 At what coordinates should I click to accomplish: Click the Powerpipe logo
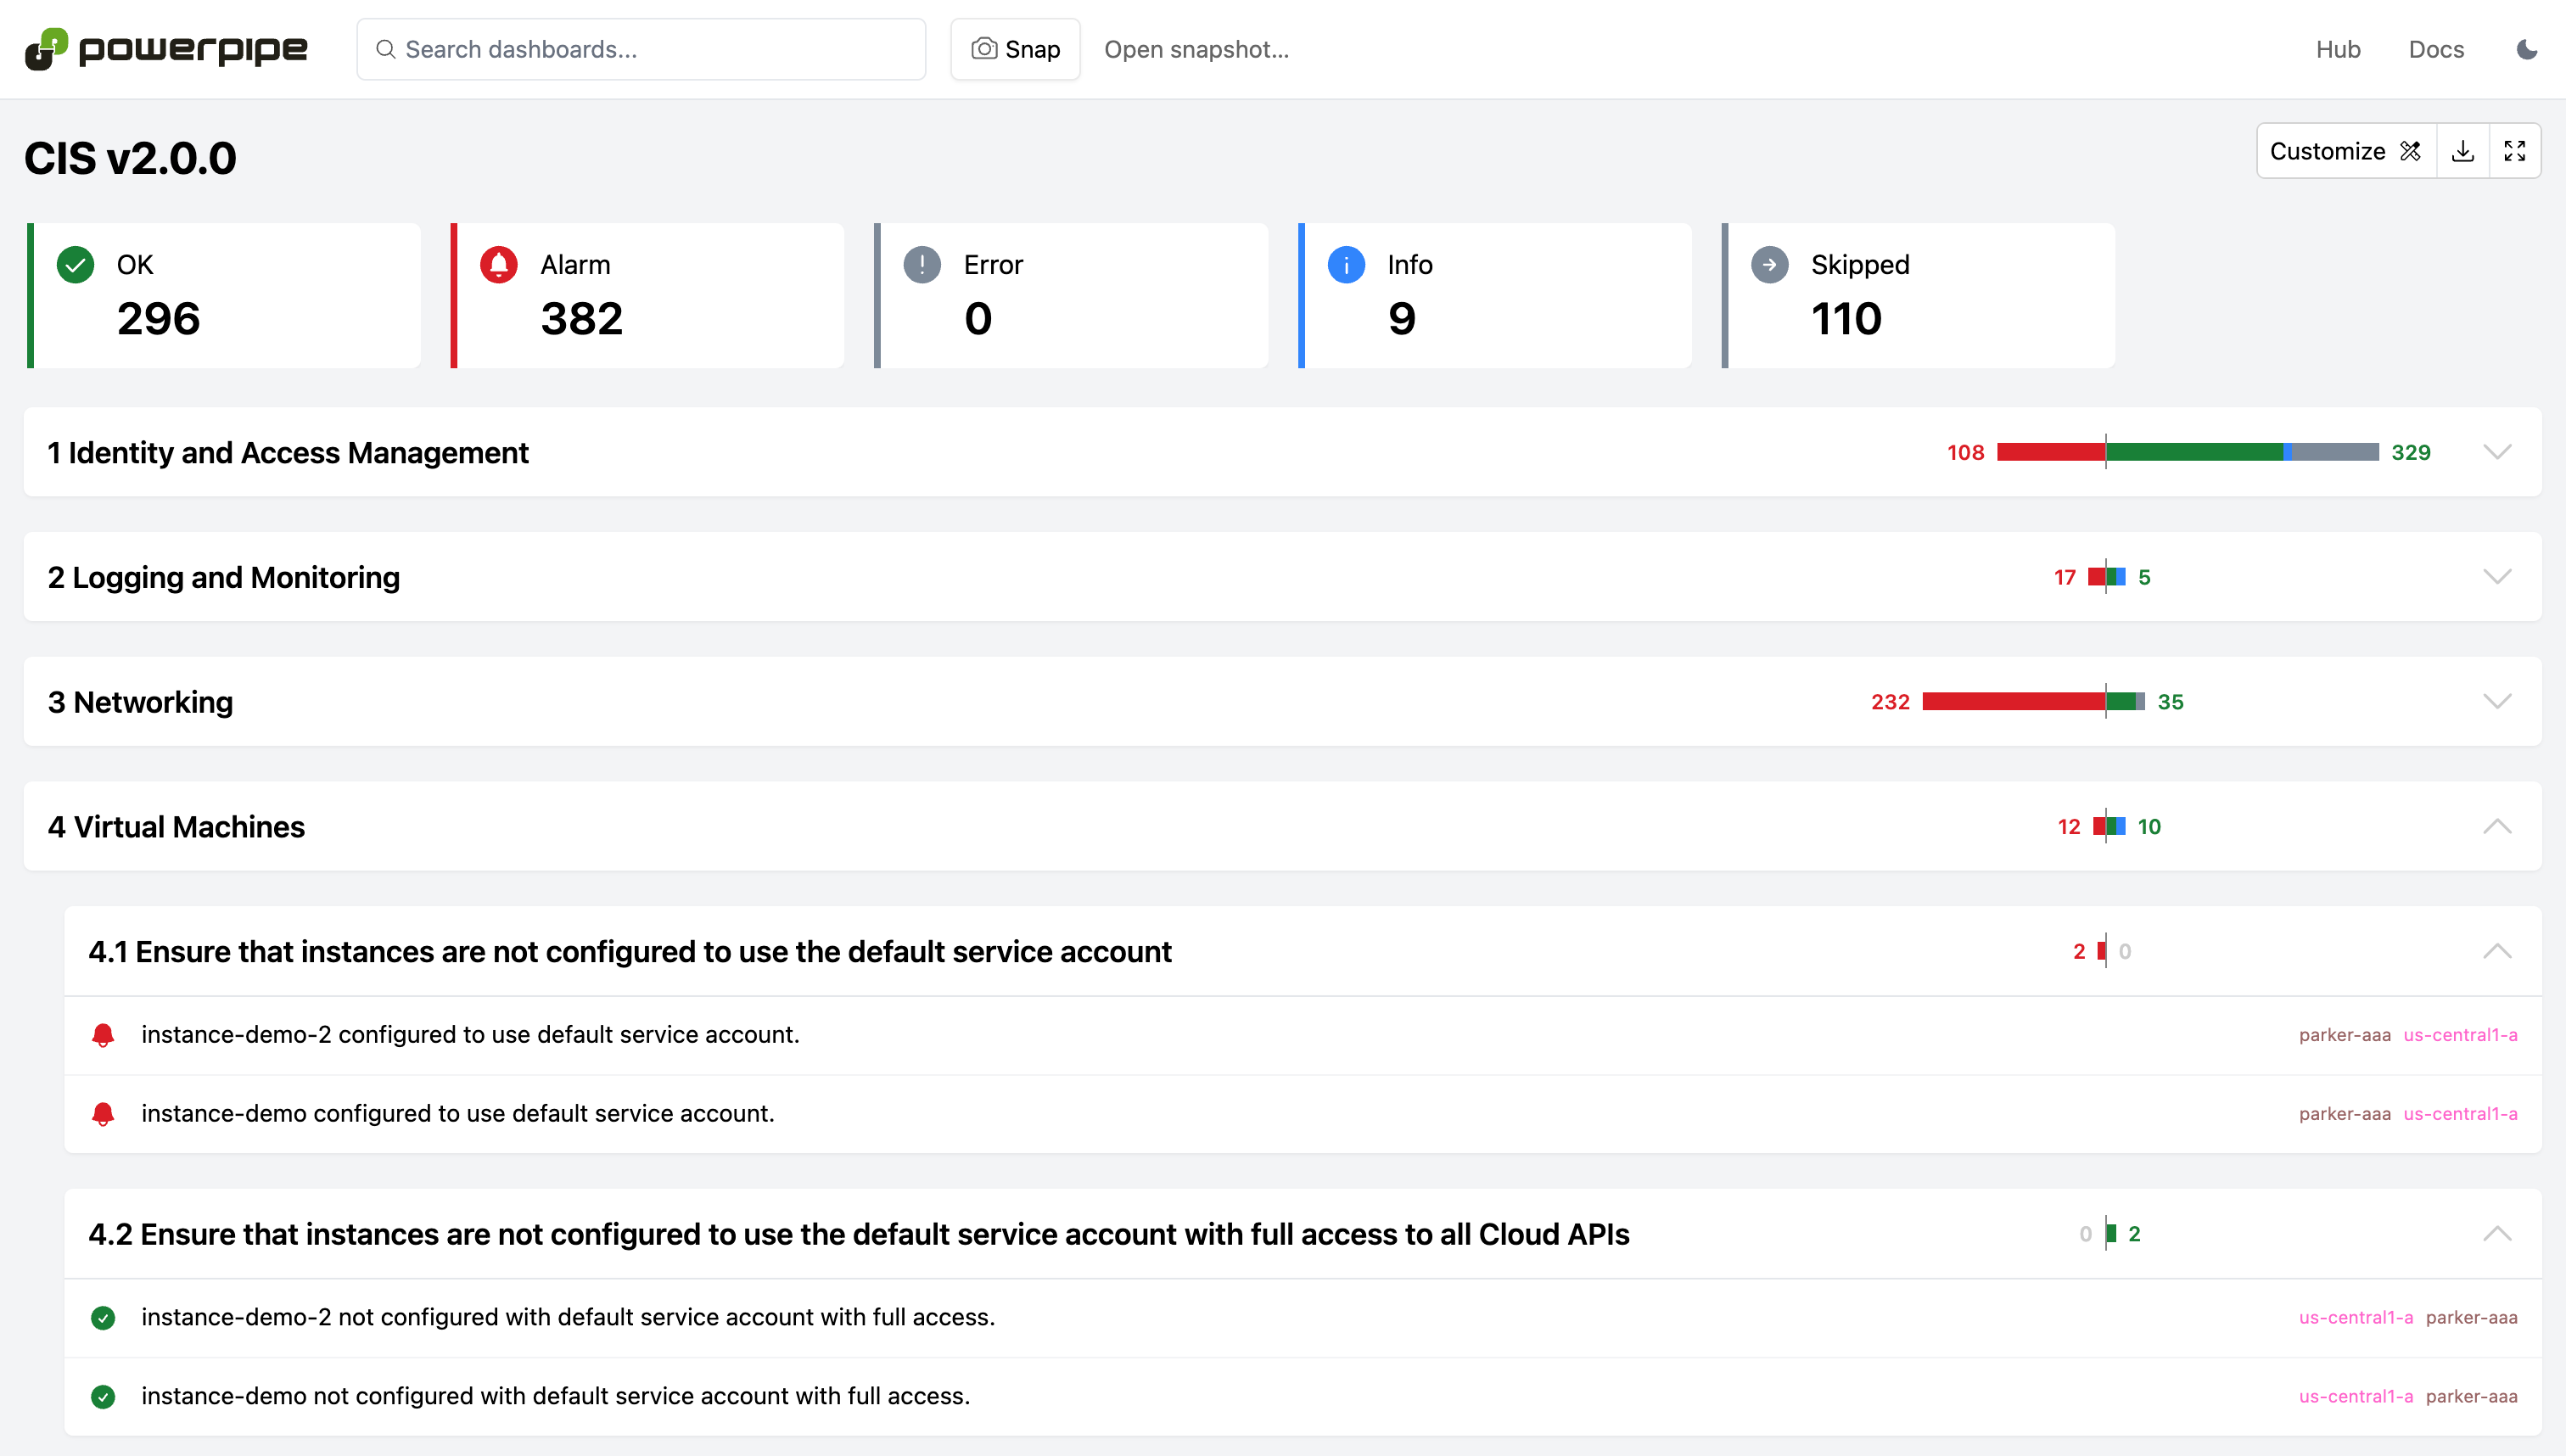pos(166,49)
